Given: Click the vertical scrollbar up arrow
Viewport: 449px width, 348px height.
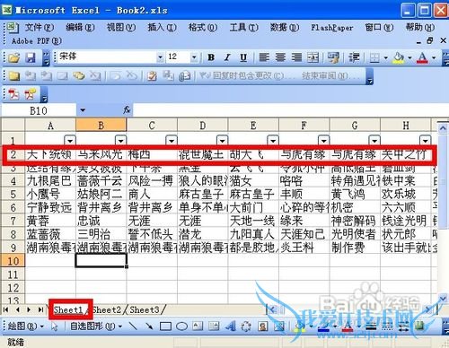Looking at the screenshot, I should tap(443, 128).
